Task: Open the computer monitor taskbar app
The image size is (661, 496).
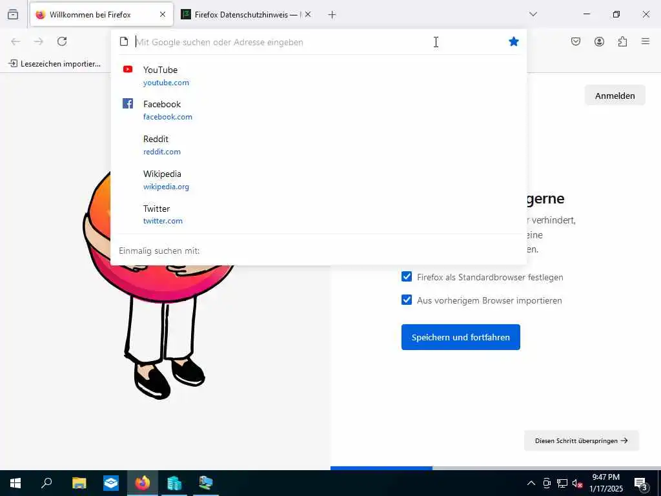Action: (206, 483)
